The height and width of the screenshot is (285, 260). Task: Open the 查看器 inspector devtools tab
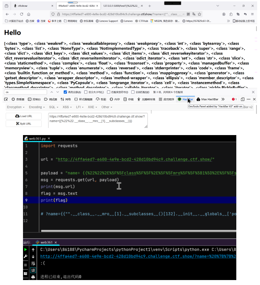(18, 99)
